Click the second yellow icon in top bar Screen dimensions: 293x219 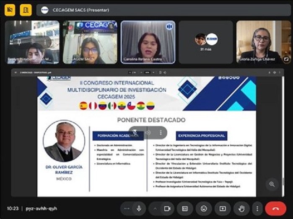point(26,10)
